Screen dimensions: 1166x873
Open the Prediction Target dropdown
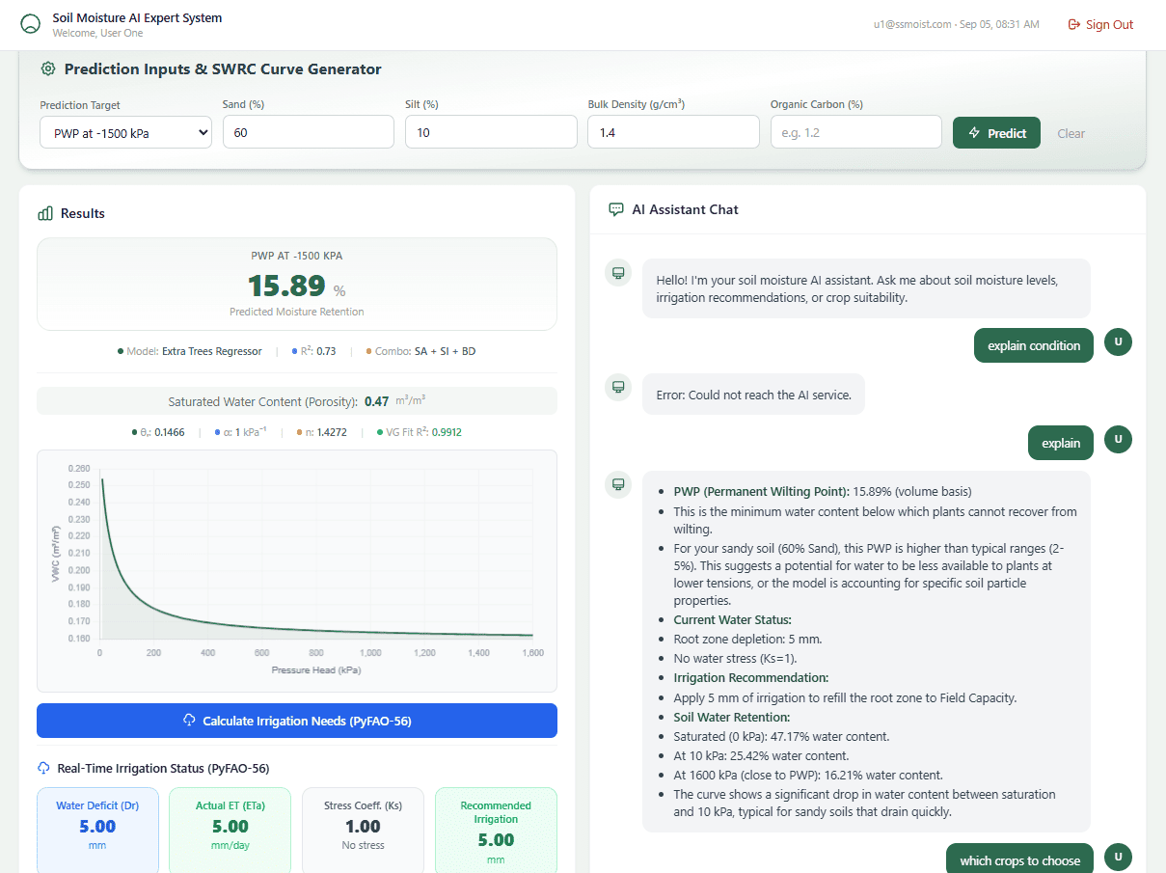click(x=125, y=132)
